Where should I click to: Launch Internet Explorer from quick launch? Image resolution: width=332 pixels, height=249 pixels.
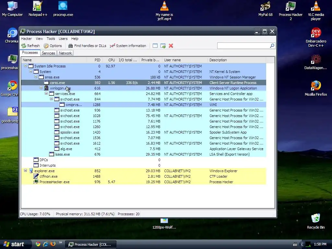[x=45, y=244]
